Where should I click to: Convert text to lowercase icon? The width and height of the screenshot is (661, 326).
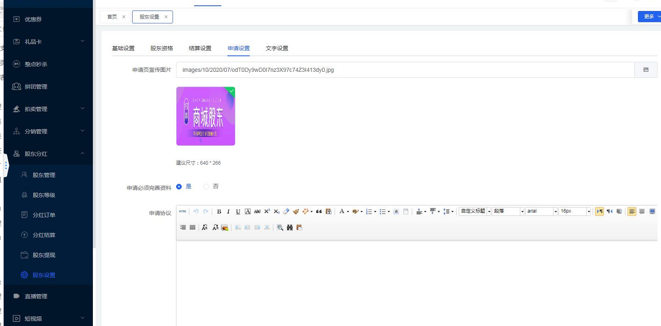(215, 227)
